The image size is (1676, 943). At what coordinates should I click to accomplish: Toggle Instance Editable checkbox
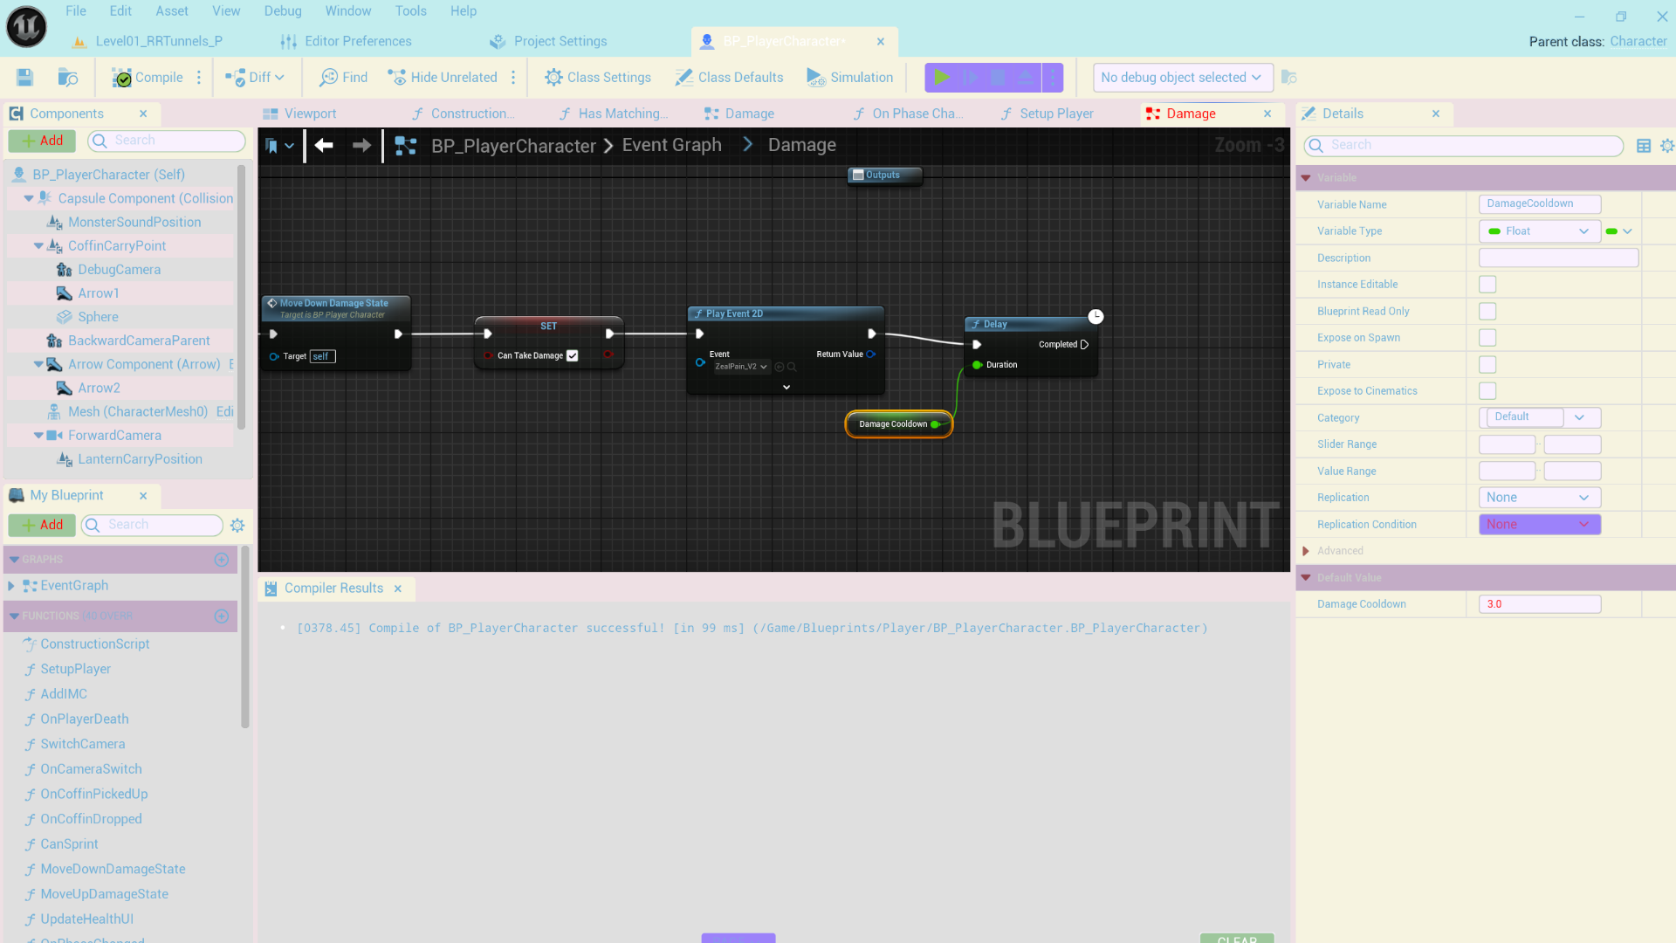(x=1487, y=285)
